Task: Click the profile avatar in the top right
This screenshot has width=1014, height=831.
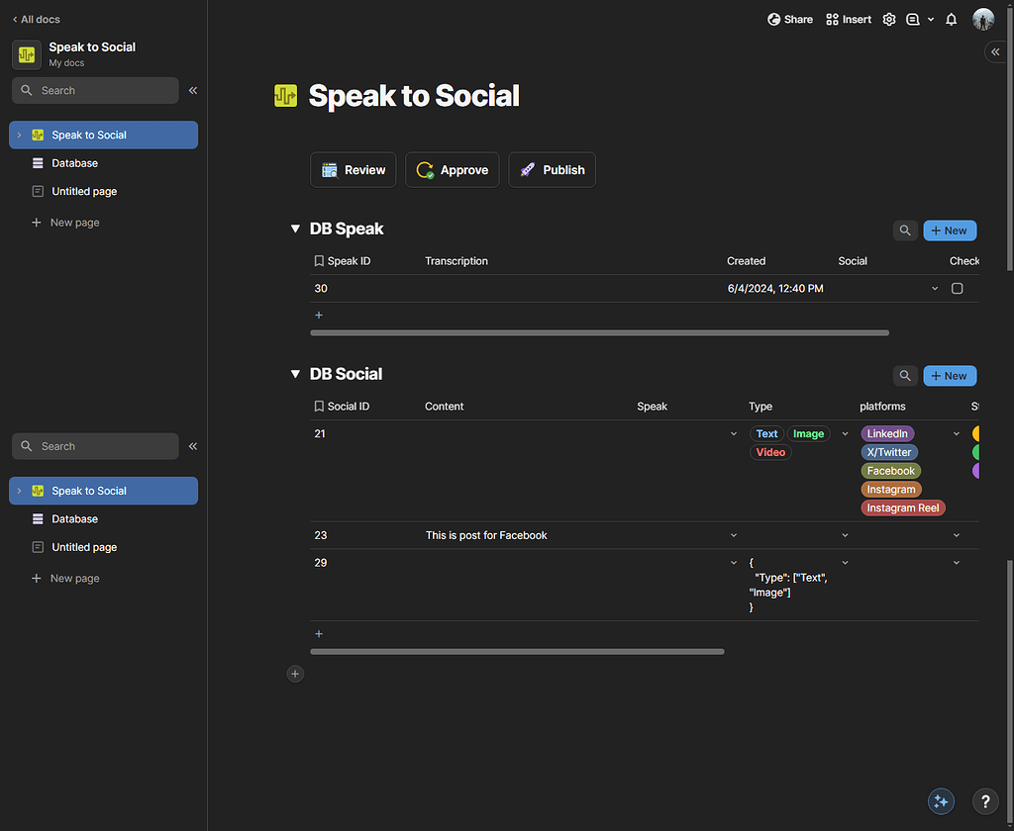Action: click(981, 19)
